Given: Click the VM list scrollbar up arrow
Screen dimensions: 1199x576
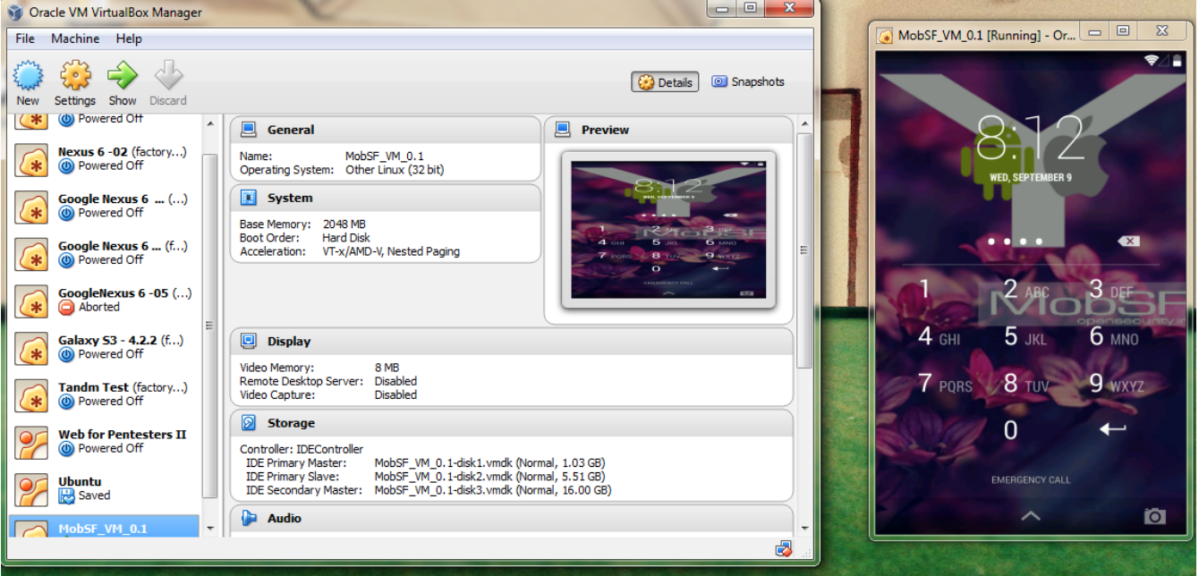Looking at the screenshot, I should point(211,123).
